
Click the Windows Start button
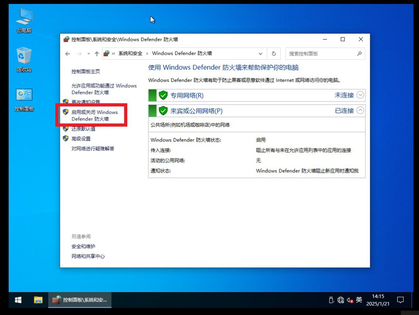(18, 300)
